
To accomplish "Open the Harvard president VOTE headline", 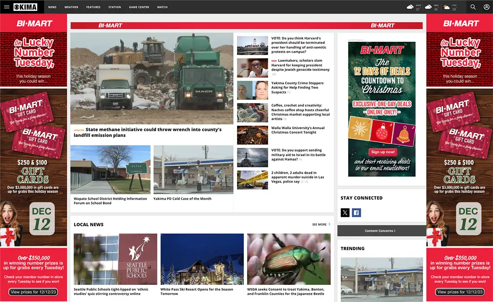I will pos(298,45).
